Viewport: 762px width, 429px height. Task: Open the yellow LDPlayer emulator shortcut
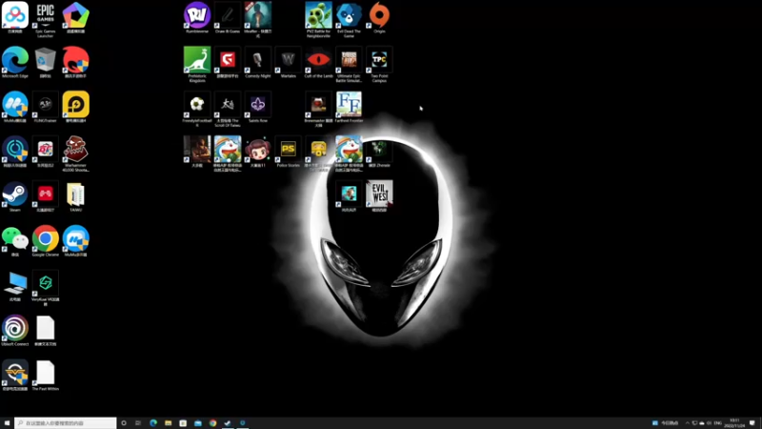76,107
